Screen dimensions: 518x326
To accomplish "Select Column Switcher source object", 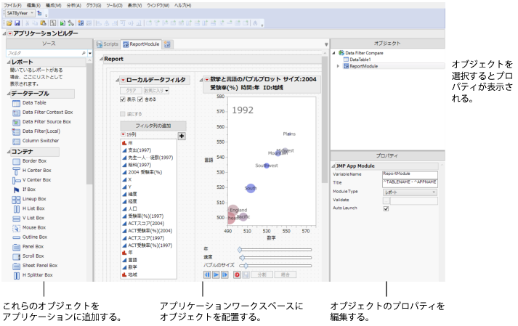I will pyautogui.click(x=36, y=141).
